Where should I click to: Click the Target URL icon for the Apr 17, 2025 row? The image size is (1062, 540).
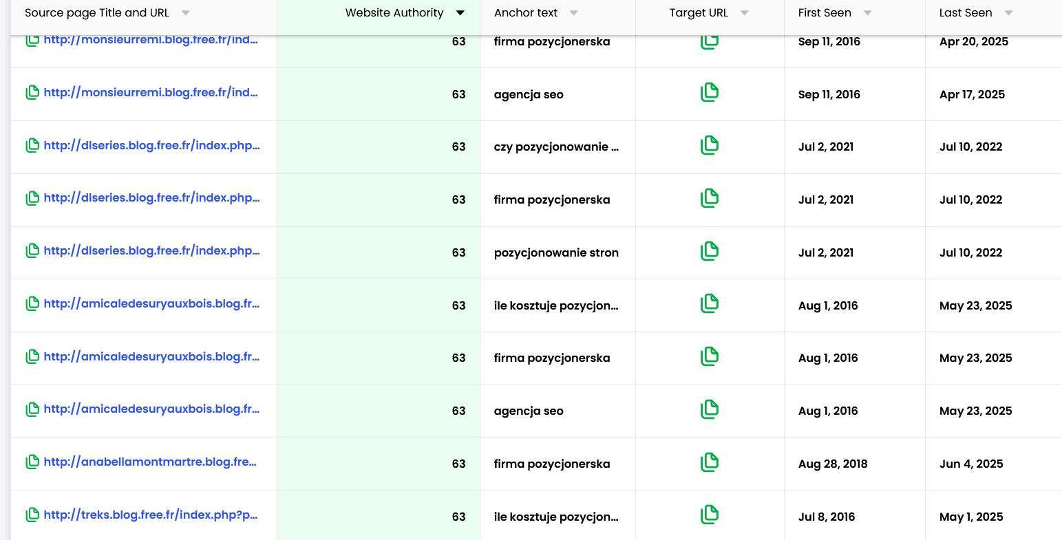pos(709,93)
